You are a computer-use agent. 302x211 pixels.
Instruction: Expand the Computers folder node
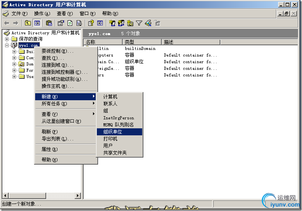click(x=14, y=58)
